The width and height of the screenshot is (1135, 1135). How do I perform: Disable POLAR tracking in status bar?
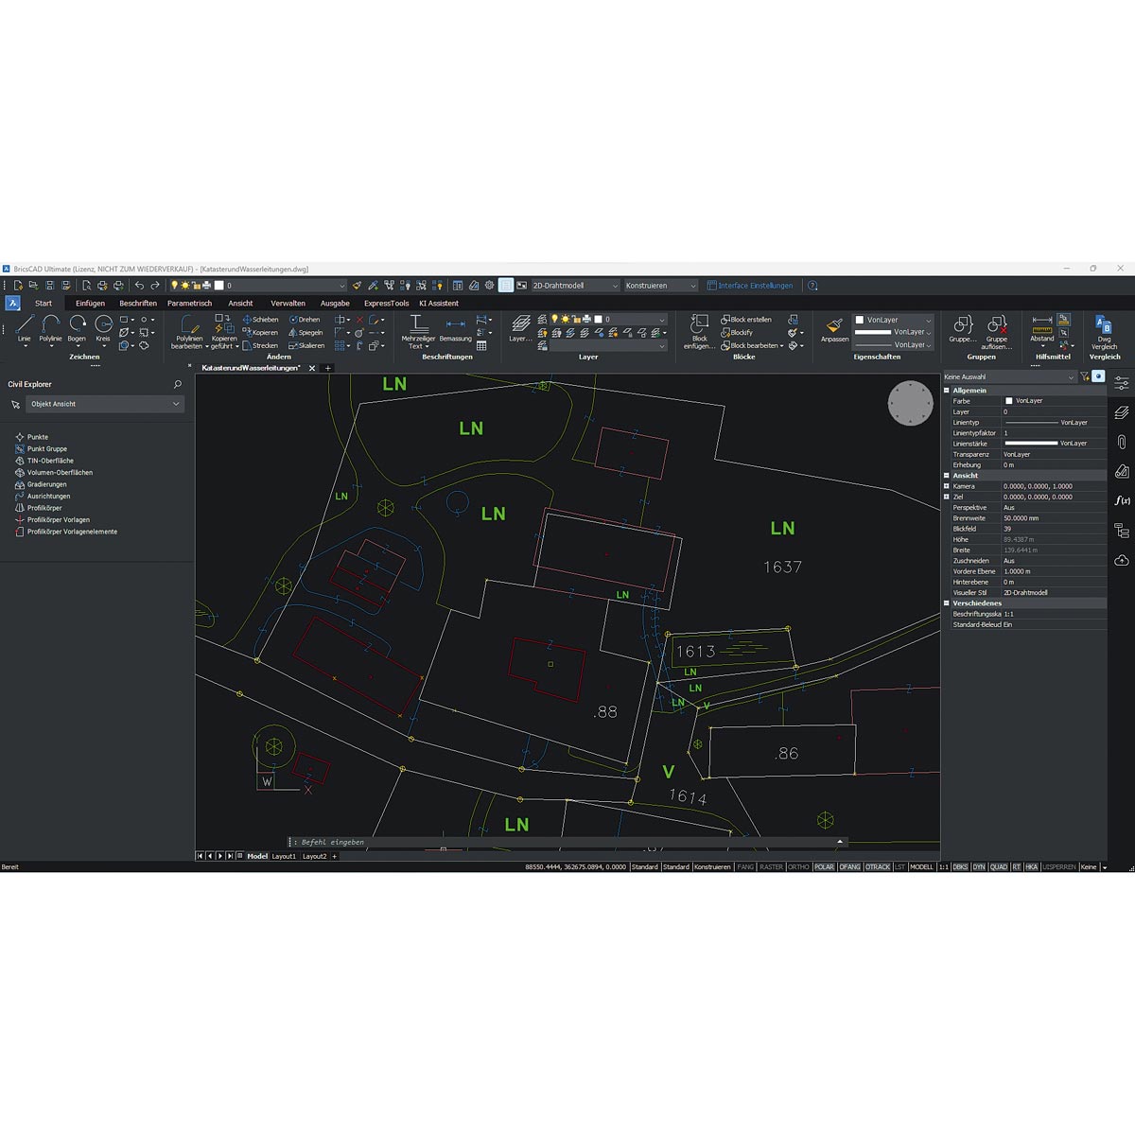(824, 867)
